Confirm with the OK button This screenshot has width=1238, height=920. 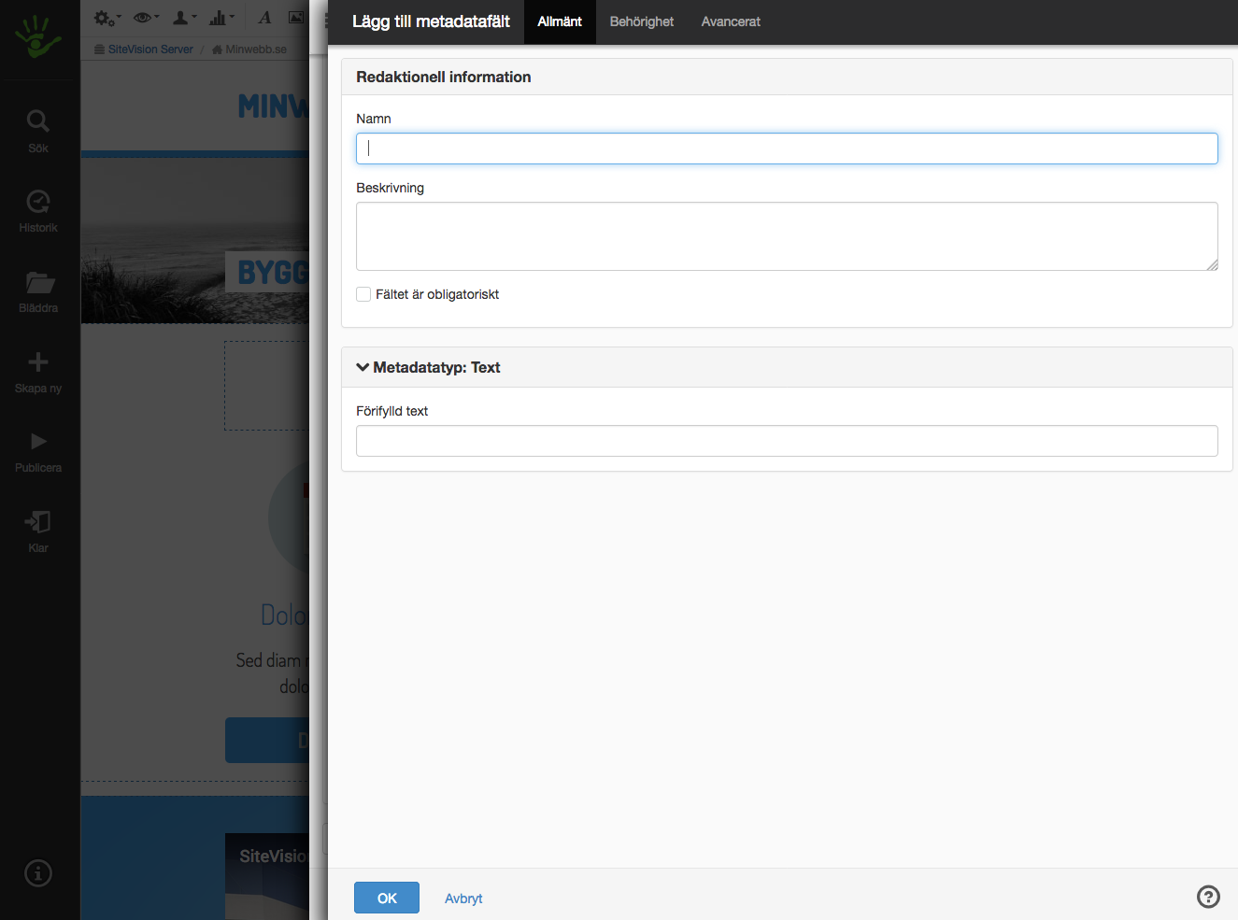[387, 898]
